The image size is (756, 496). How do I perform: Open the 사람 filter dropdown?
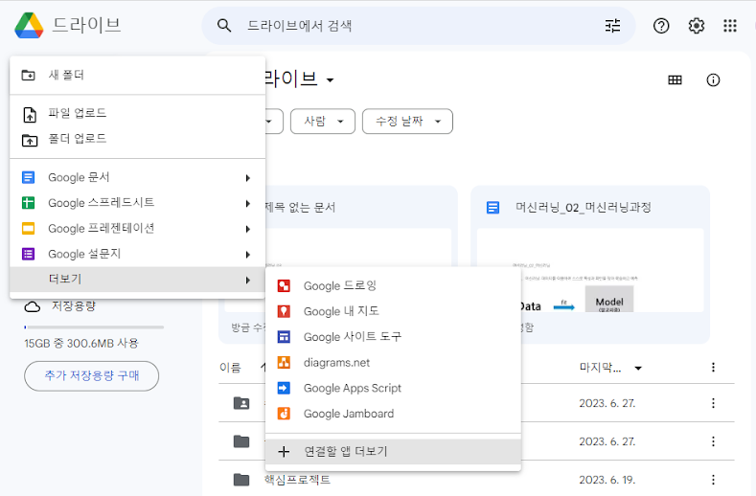323,121
